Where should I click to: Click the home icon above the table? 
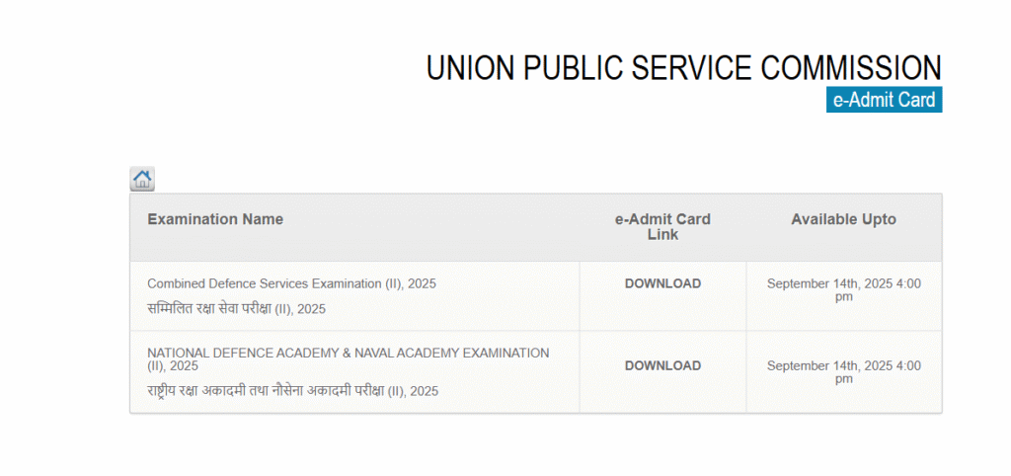(x=142, y=179)
